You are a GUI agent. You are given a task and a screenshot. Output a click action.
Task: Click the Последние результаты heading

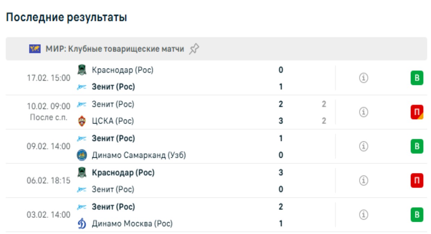[x=66, y=17]
